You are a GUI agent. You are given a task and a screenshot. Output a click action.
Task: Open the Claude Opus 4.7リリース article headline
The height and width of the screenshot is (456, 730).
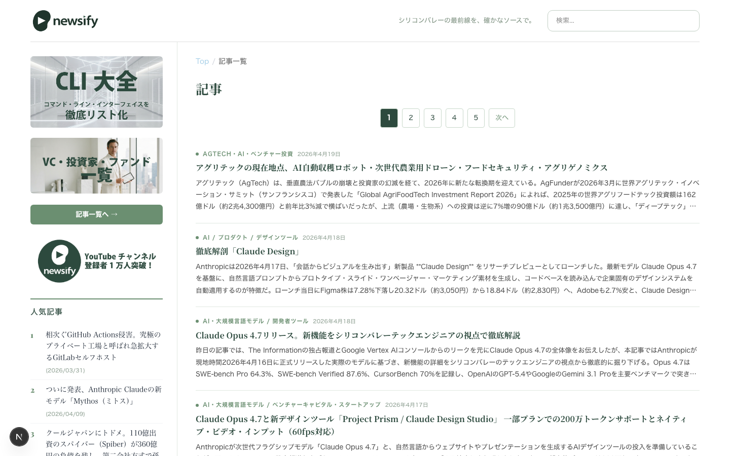358,335
